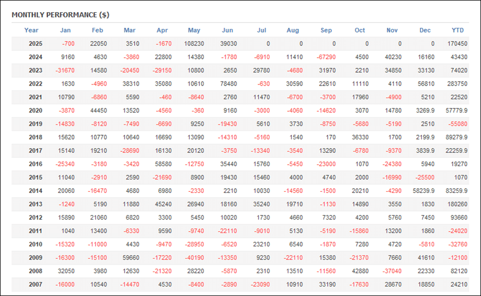
Task: Select the 2018 year row label
Action: coord(36,137)
